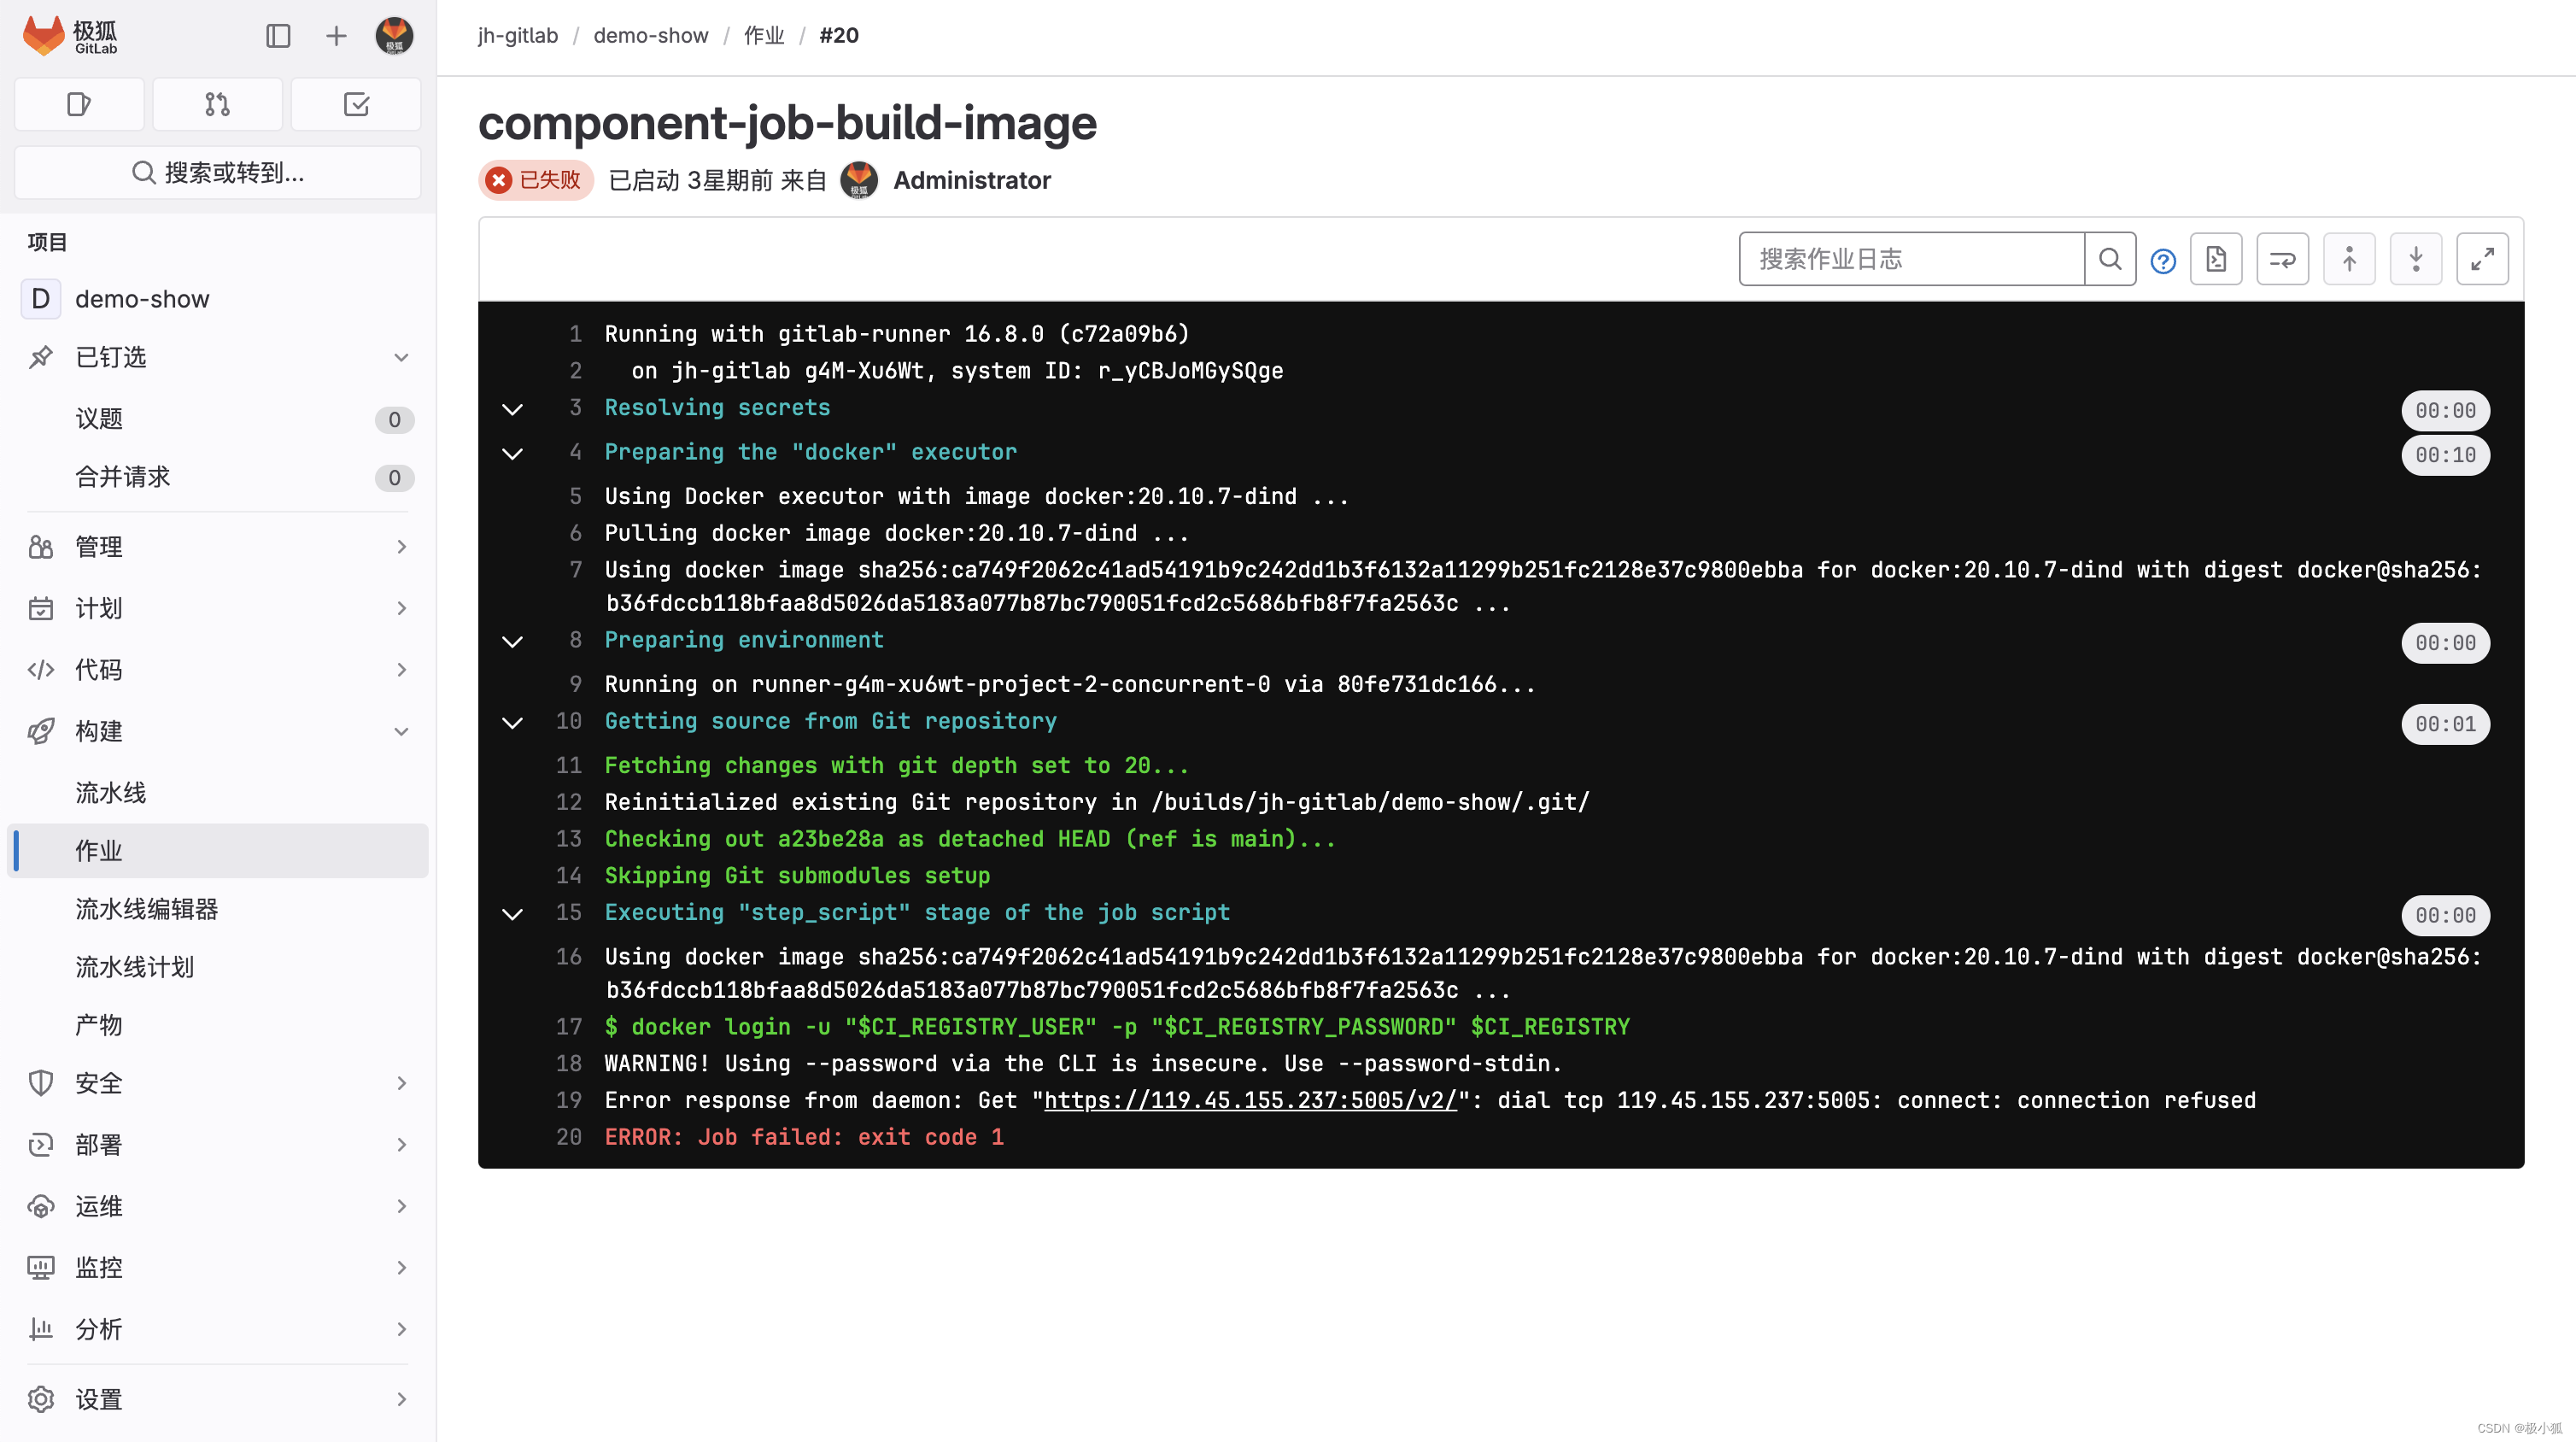2576x1442 pixels.
Task: Open the help icon beside job log search
Action: 2163,259
